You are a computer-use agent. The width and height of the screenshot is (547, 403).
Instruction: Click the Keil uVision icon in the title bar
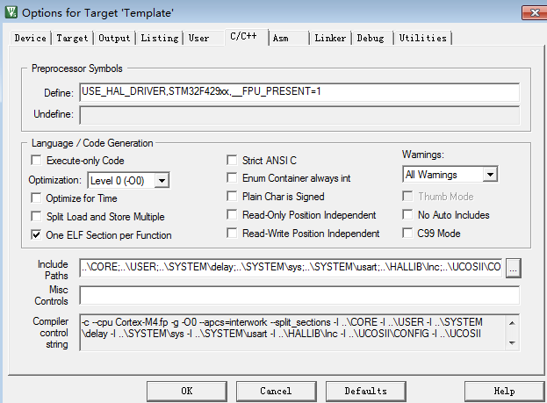pyautogui.click(x=11, y=12)
